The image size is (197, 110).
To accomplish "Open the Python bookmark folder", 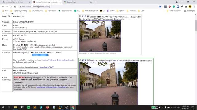I will tap(120, 11).
